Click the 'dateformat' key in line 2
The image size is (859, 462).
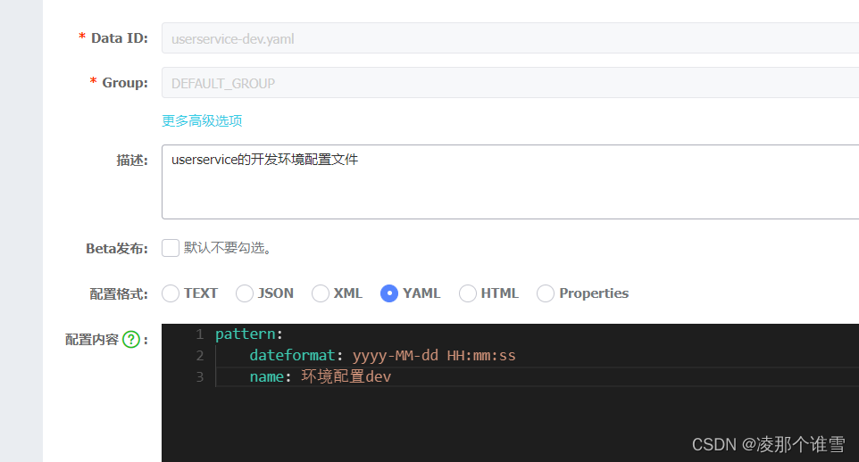point(292,356)
